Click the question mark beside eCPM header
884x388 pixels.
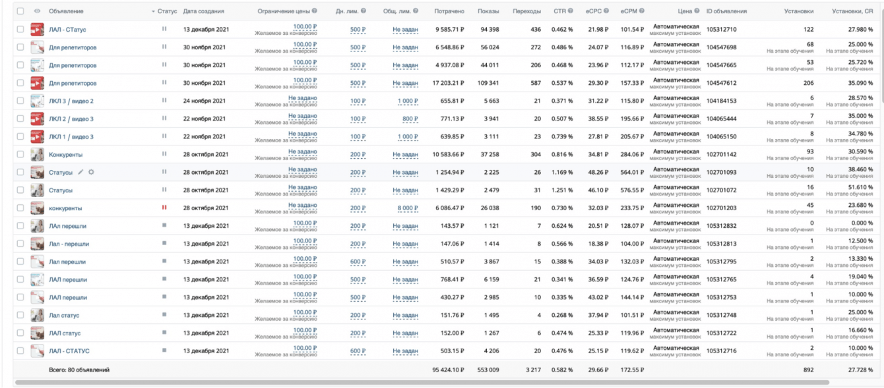point(642,11)
